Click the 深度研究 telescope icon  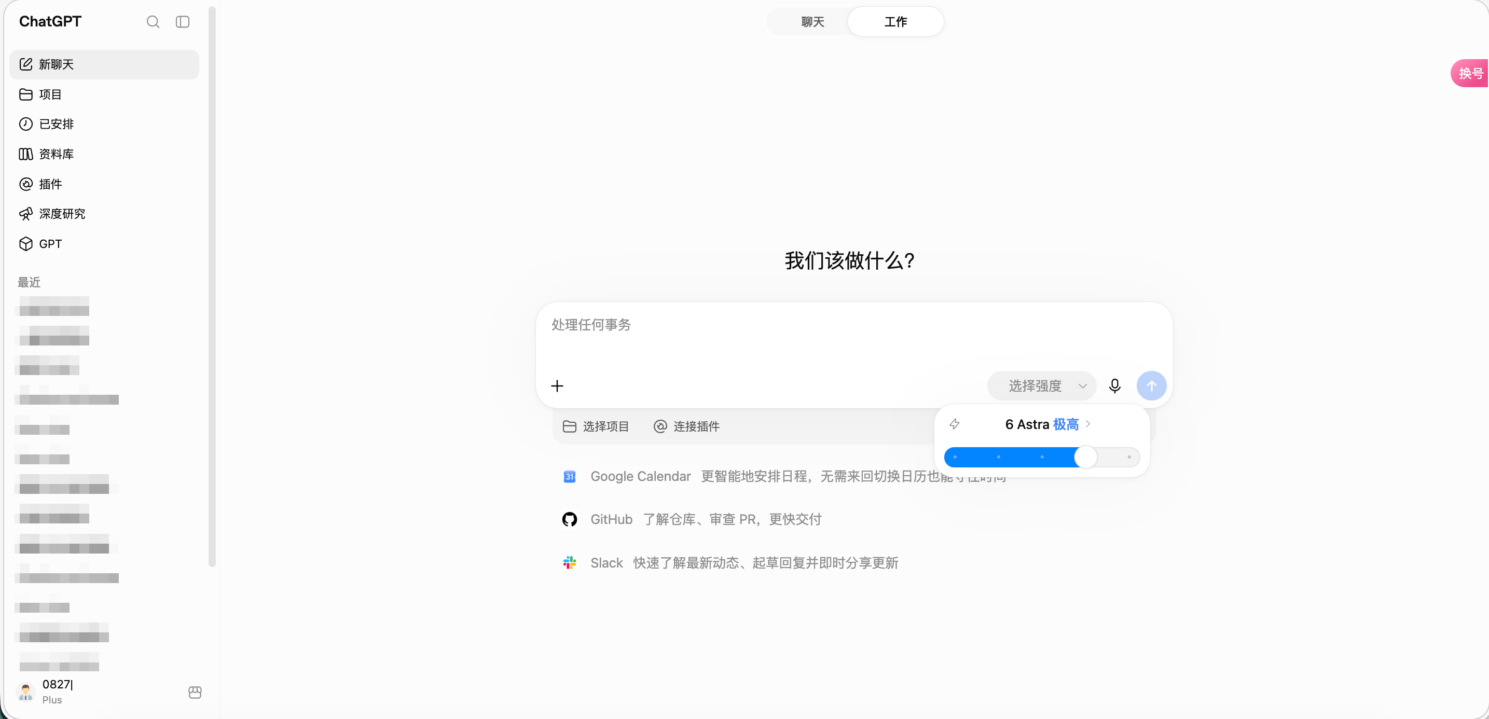click(25, 214)
